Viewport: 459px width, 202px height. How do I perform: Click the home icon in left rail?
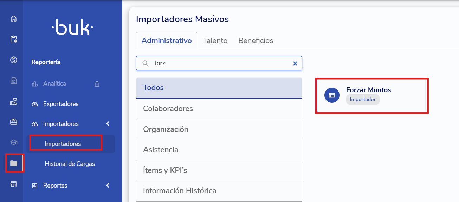tap(14, 19)
